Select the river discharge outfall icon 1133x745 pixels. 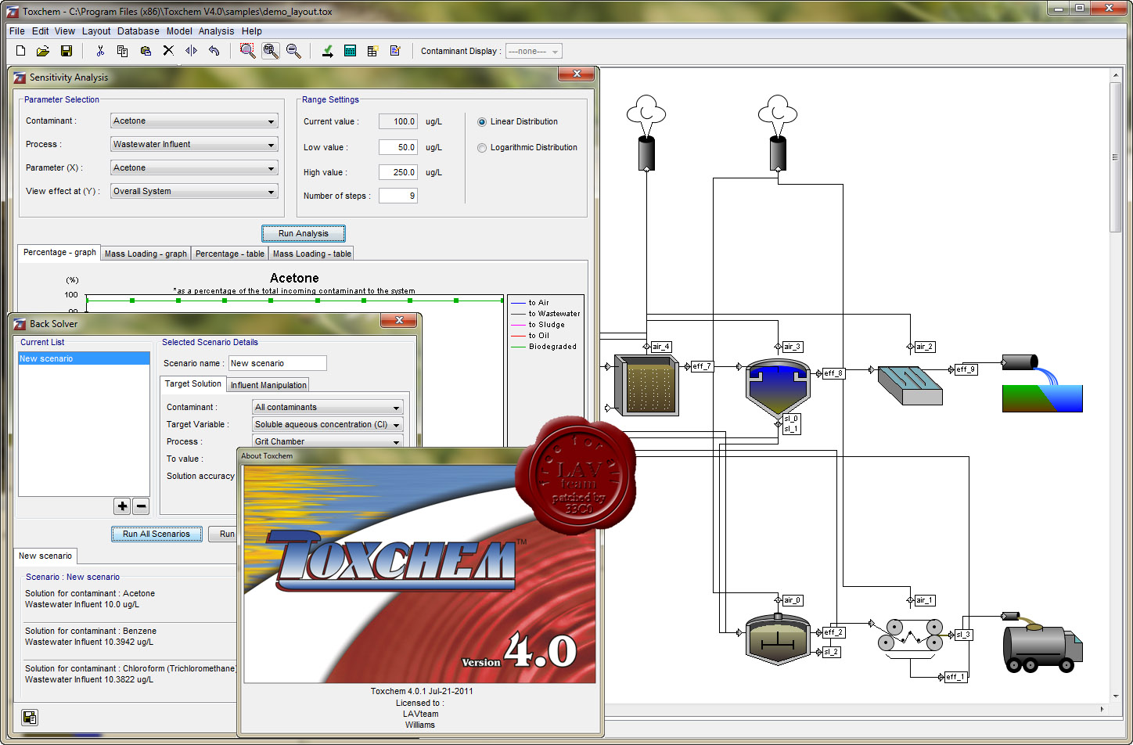(x=1043, y=383)
